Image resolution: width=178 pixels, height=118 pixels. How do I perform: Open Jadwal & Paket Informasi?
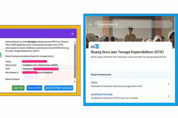pyautogui.click(x=59, y=88)
